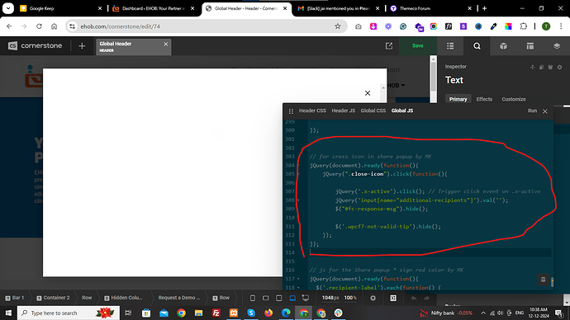The height and width of the screenshot is (320, 570).
Task: Click the address bar URL
Action: [x=120, y=26]
